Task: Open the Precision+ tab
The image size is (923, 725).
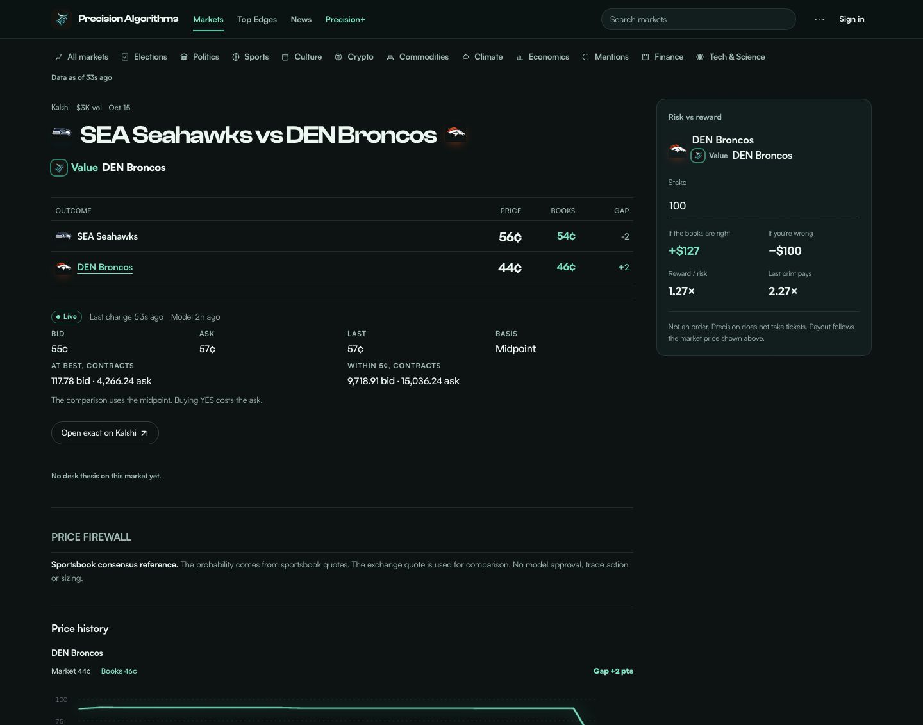Action: click(x=345, y=20)
